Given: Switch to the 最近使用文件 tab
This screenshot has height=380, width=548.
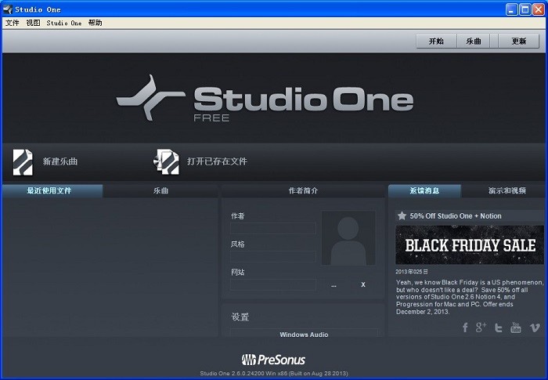Looking at the screenshot, I should pos(52,190).
